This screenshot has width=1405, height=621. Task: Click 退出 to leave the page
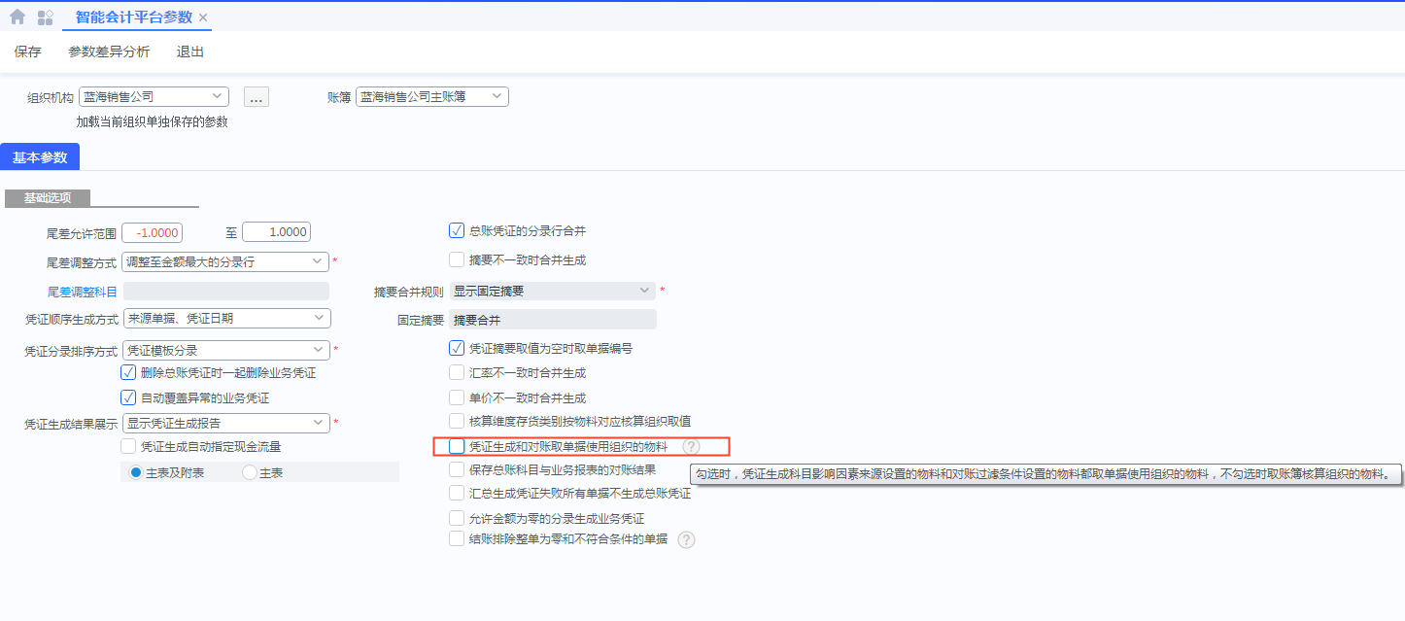[x=190, y=52]
